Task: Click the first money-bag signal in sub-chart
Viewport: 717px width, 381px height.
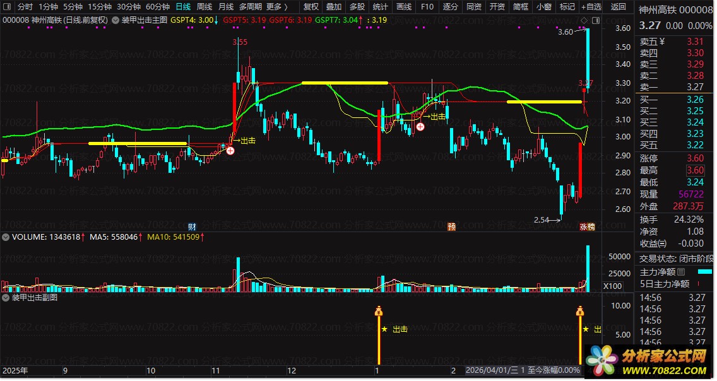Action: [379, 312]
